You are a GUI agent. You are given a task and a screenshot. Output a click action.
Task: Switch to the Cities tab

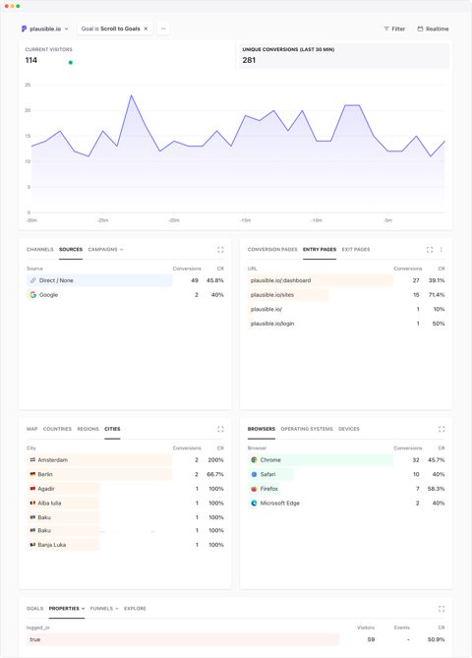coord(112,429)
